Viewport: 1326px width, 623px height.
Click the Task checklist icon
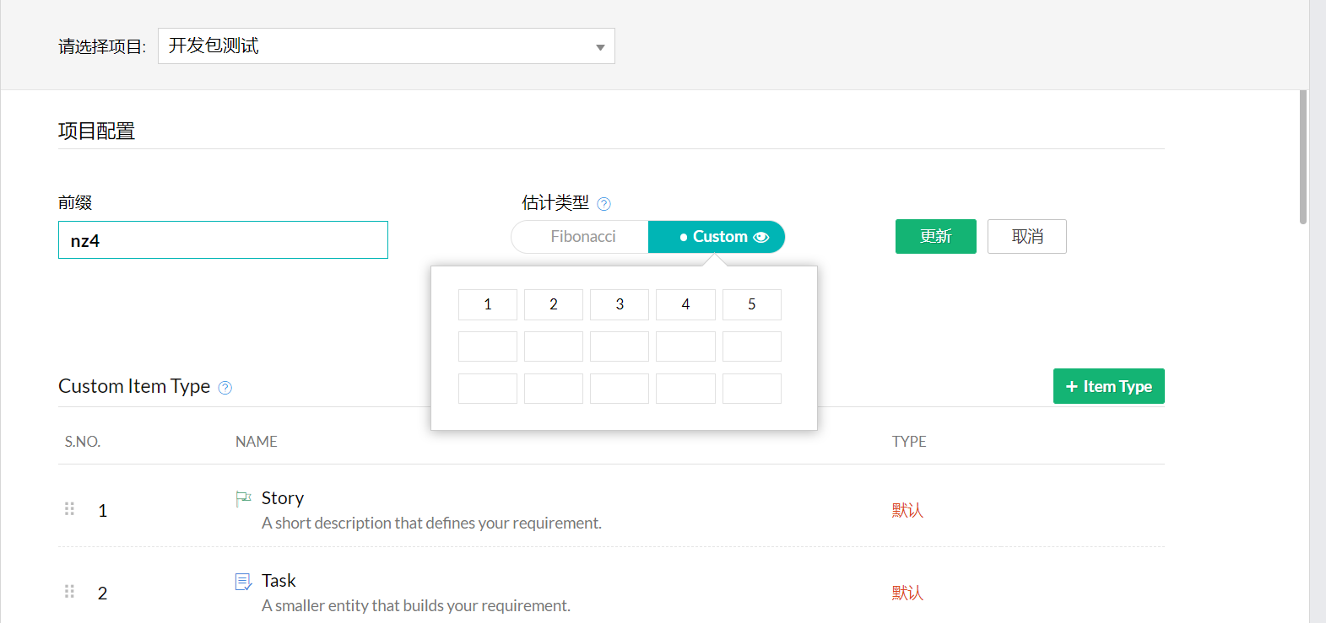[243, 582]
